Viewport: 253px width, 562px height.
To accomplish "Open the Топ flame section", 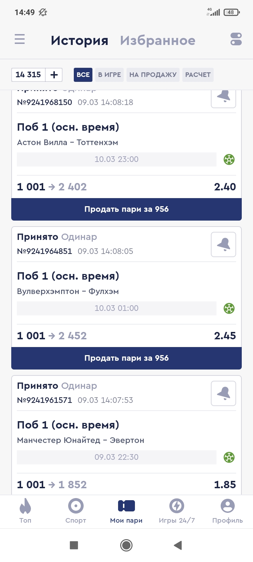I will tap(25, 511).
